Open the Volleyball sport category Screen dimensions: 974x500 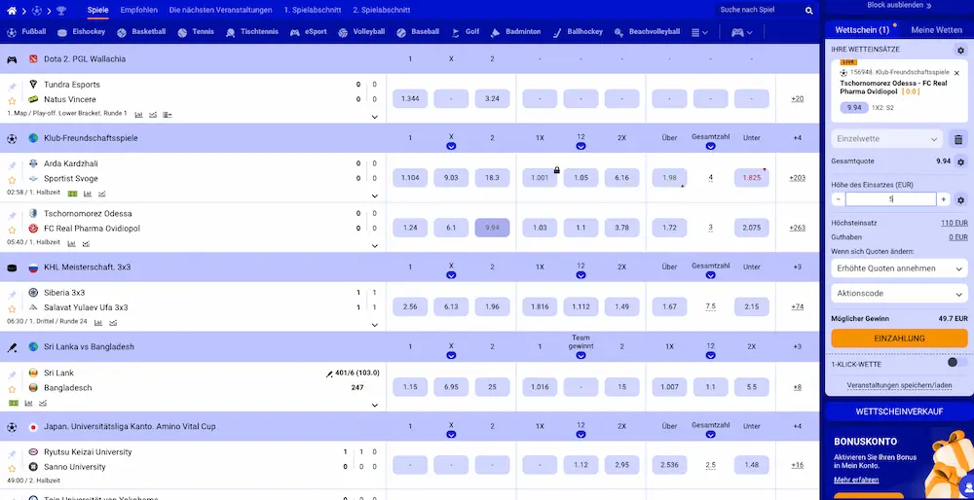point(361,32)
